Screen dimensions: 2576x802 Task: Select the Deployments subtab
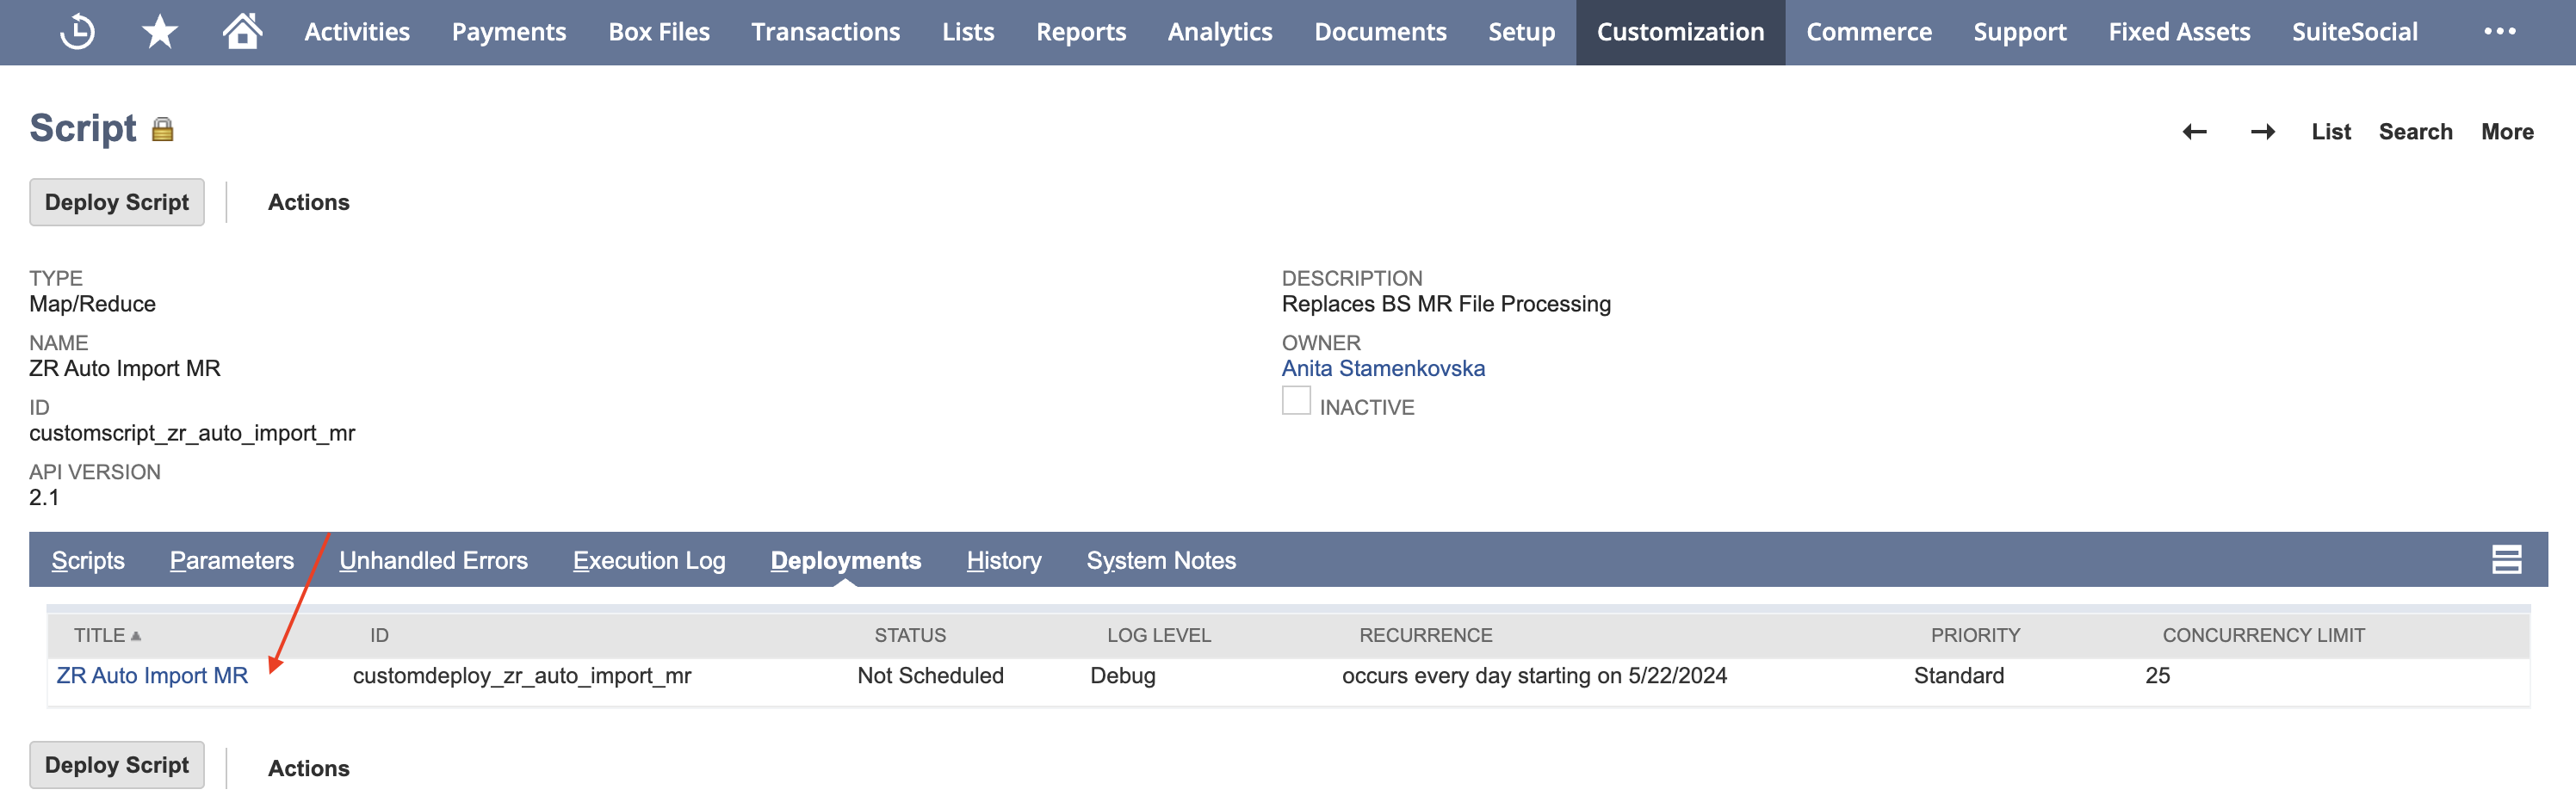click(846, 561)
